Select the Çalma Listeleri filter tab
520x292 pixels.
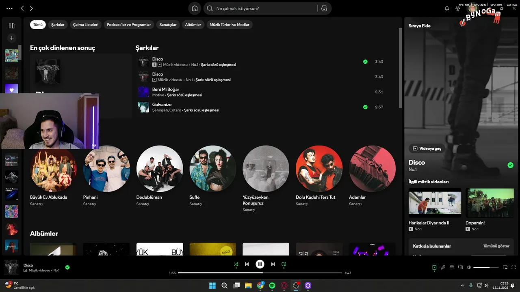point(86,25)
